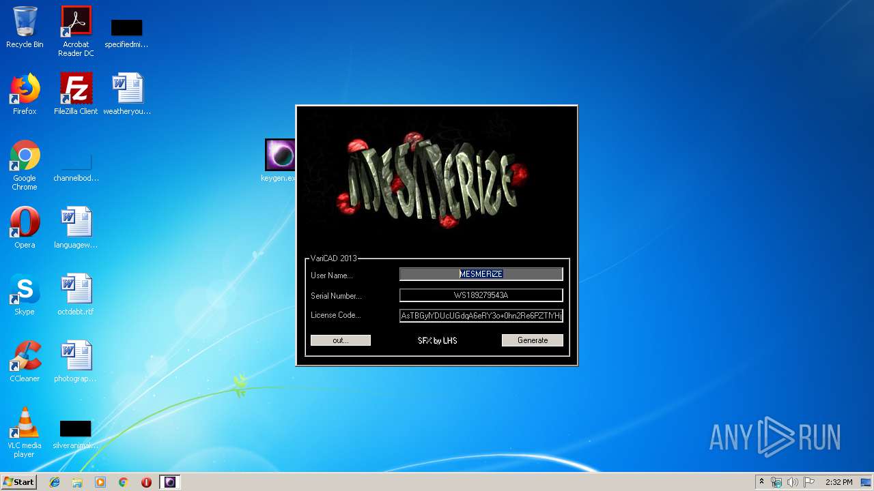Select the Acrobat Reader DC shortcut
The width and height of the screenshot is (874, 491).
click(x=76, y=31)
